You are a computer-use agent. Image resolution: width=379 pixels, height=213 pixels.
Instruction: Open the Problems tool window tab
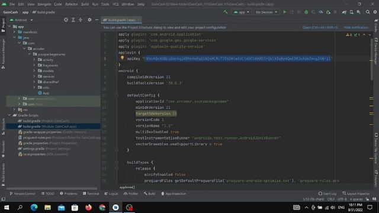[69, 193]
